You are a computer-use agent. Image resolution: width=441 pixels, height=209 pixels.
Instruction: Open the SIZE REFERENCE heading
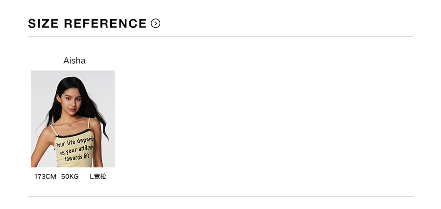tap(87, 23)
